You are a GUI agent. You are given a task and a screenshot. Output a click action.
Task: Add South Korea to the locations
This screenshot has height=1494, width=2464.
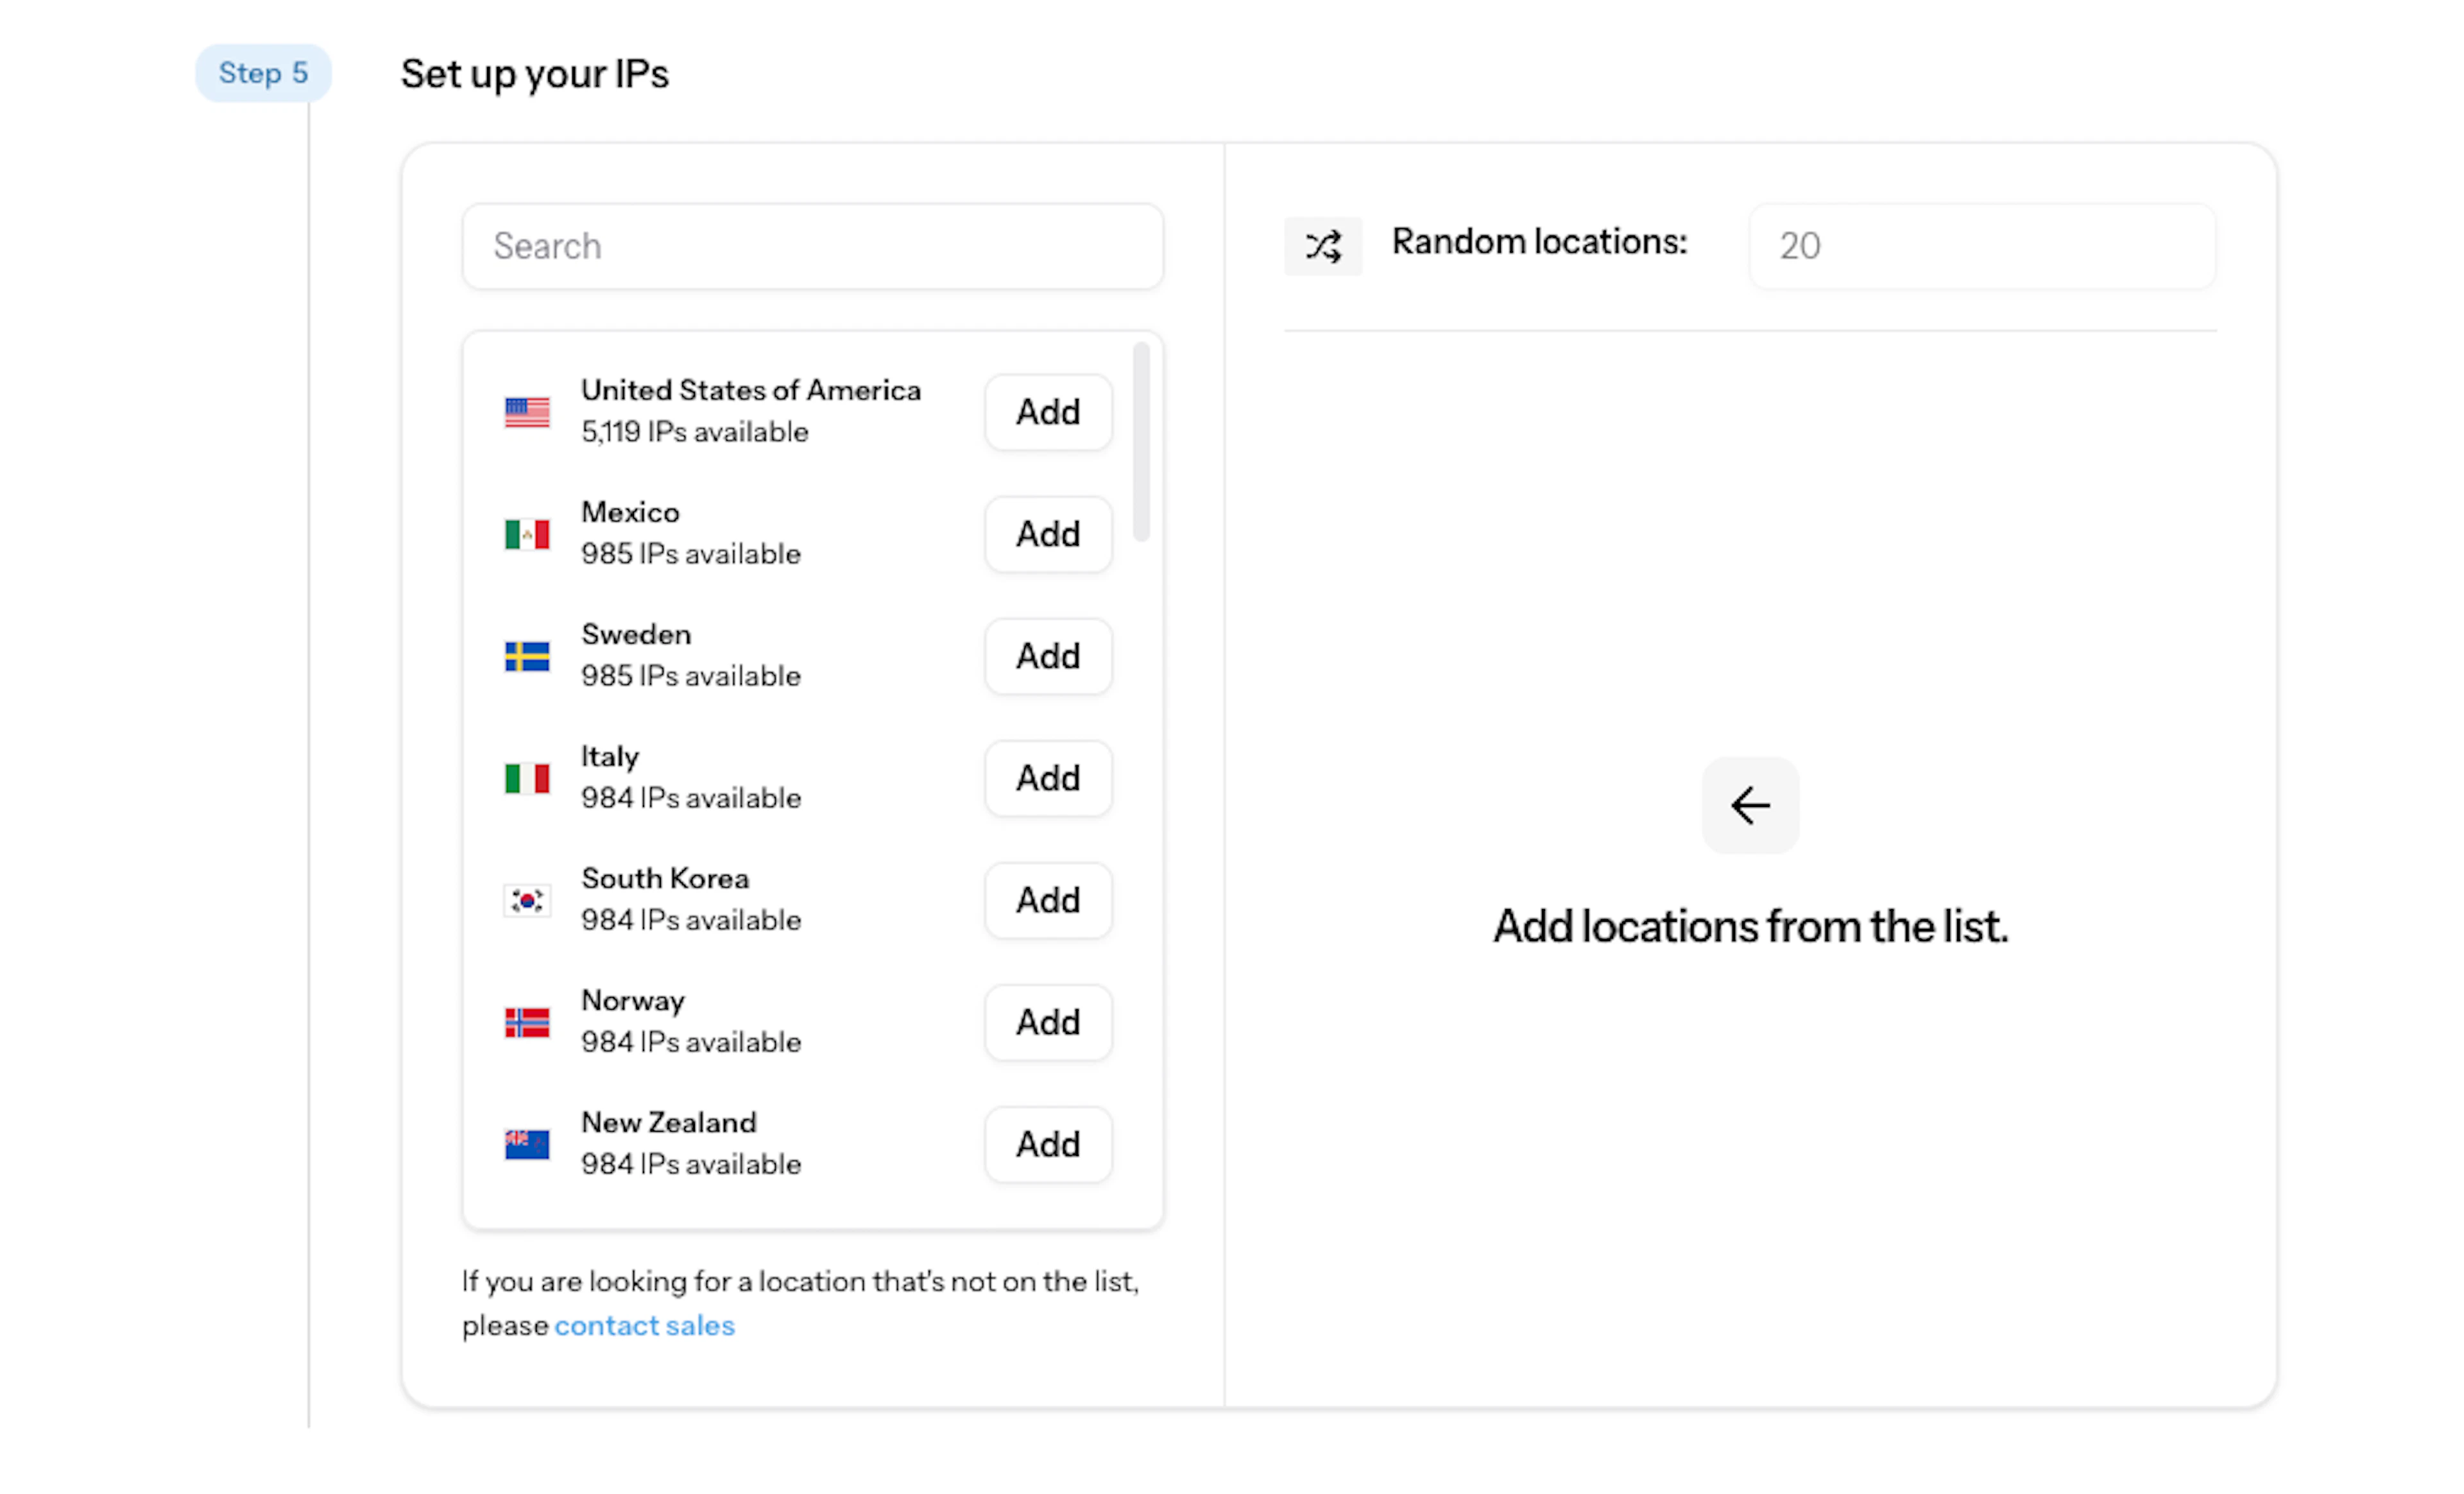pos(1048,900)
